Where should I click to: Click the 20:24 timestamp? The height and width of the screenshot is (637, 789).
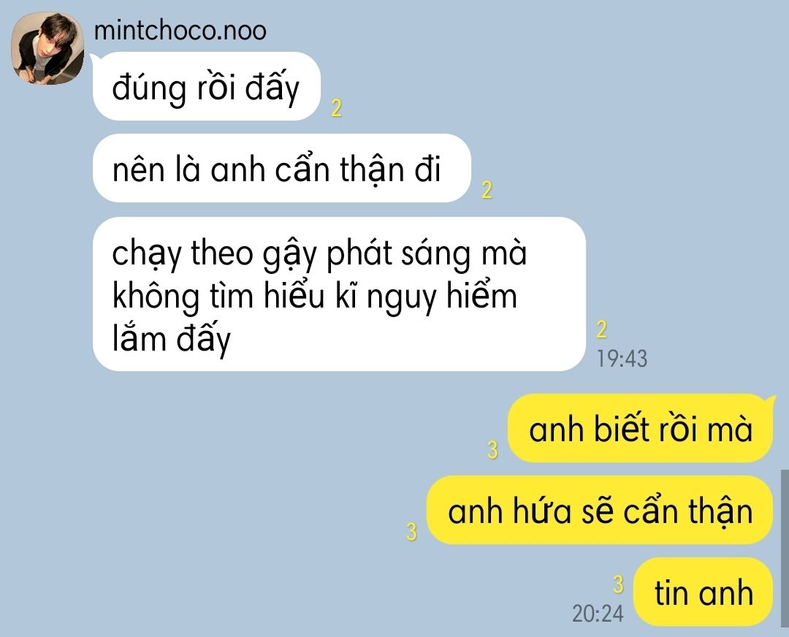598,614
